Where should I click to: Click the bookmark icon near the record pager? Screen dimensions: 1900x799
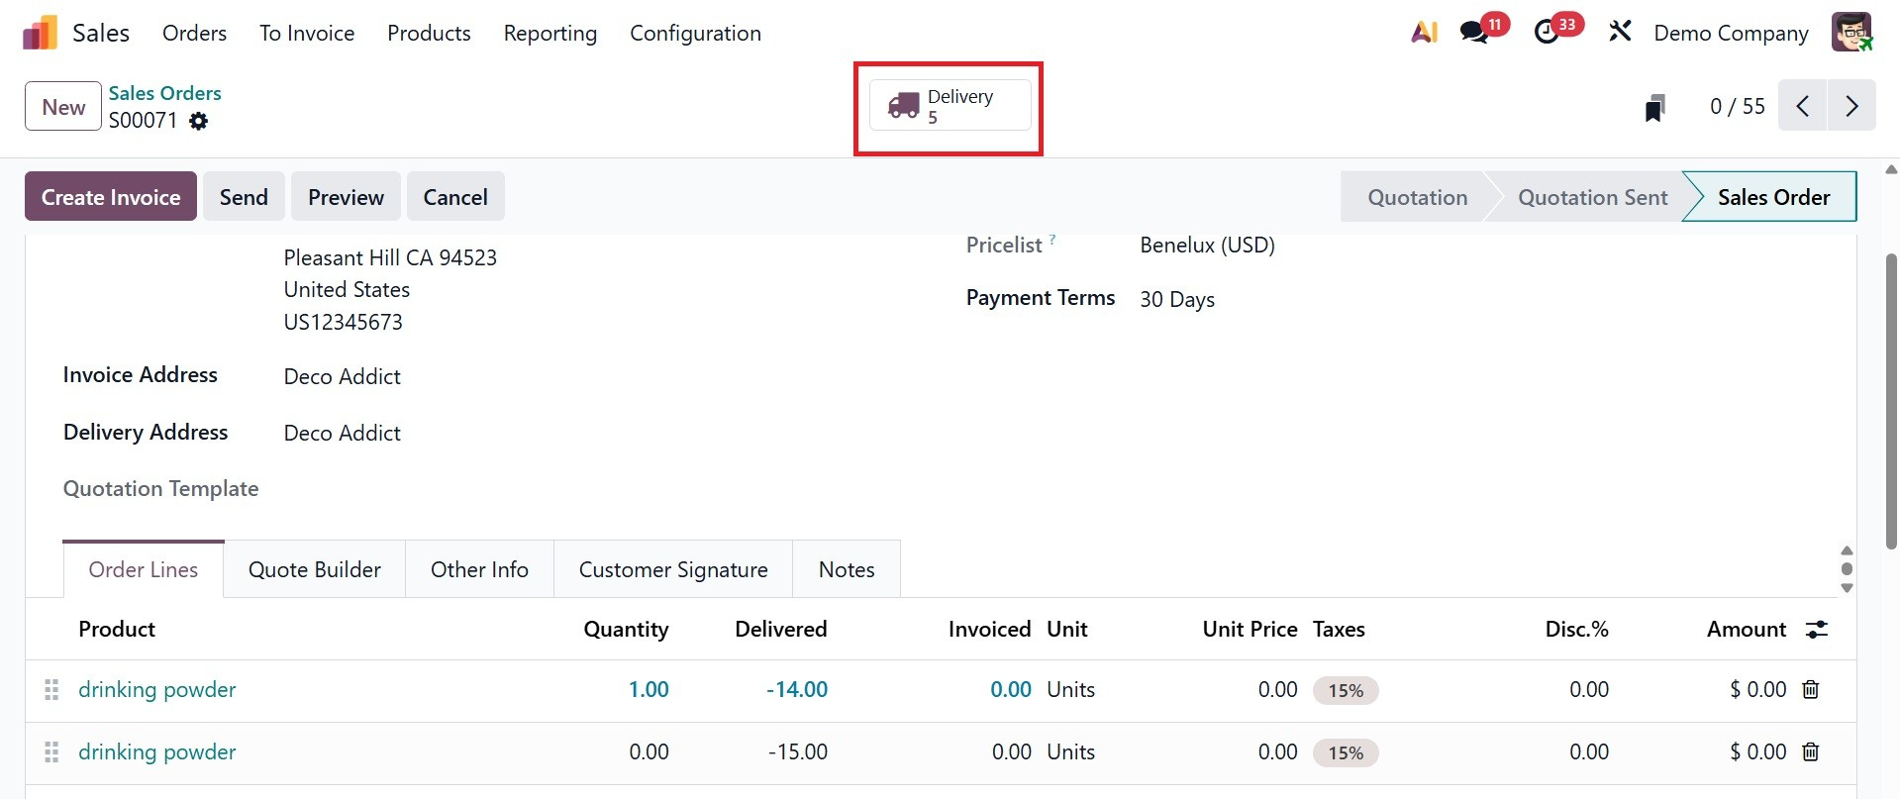tap(1654, 107)
